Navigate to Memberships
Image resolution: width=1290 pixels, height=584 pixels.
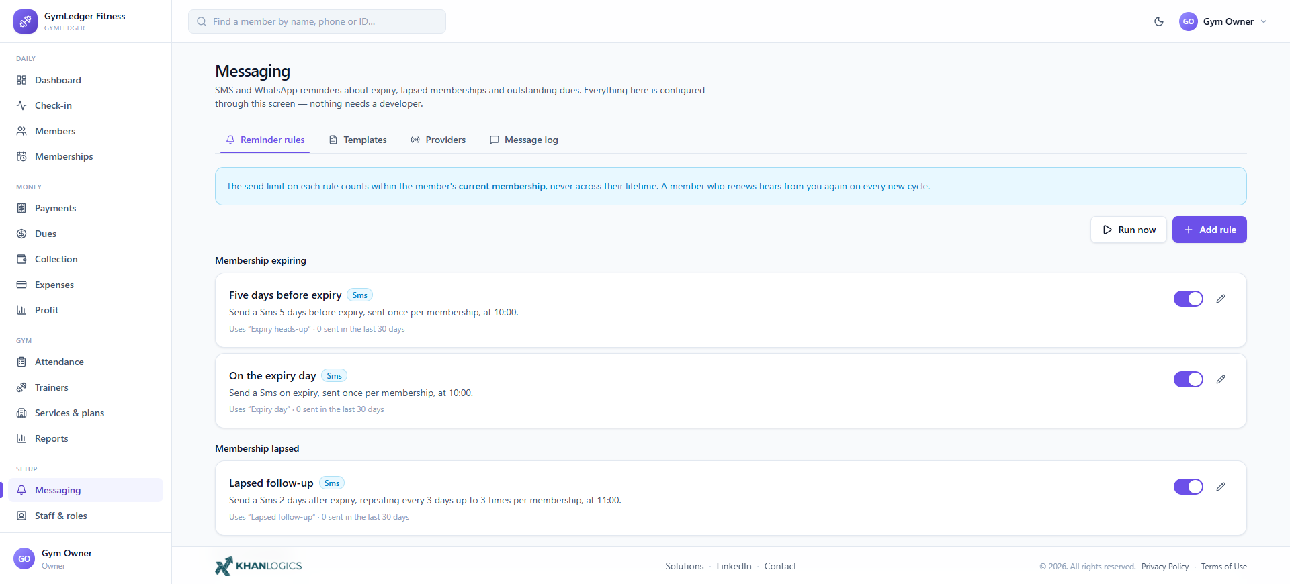pyautogui.click(x=86, y=156)
